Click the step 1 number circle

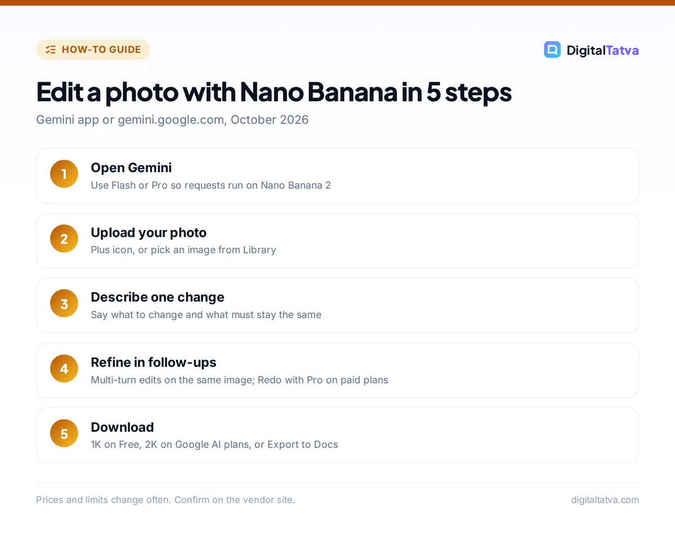64,174
